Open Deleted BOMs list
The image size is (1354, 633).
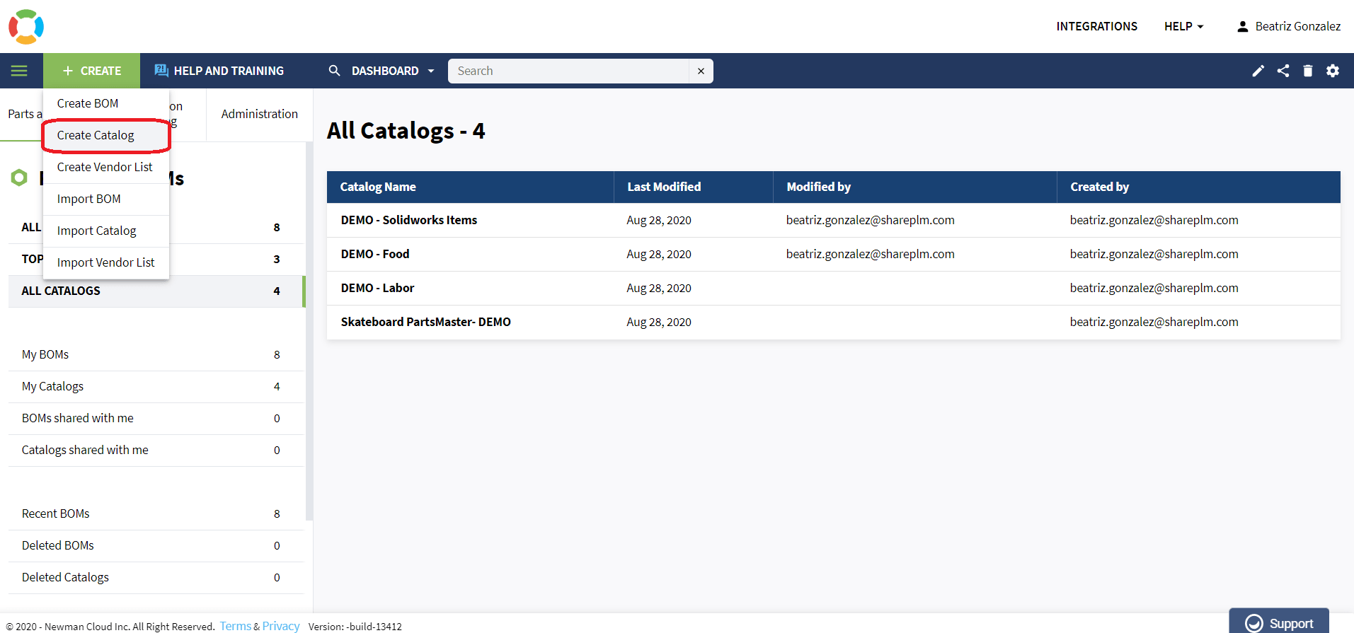(x=156, y=545)
